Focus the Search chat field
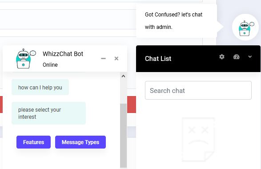261x169 pixels. [x=198, y=90]
